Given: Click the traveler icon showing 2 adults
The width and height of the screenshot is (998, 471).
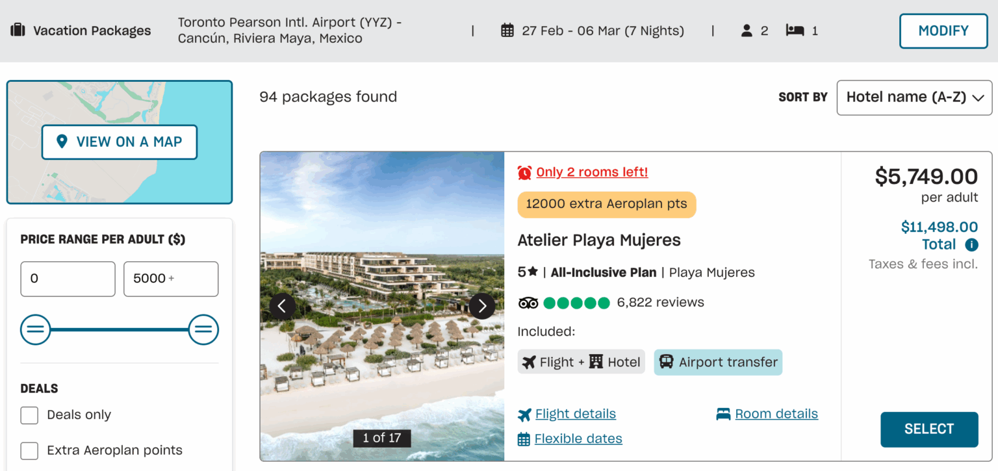Looking at the screenshot, I should (x=746, y=30).
